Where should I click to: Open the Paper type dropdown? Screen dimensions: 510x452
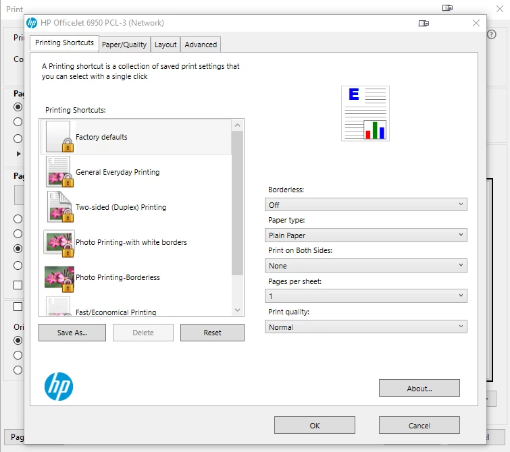tap(366, 235)
